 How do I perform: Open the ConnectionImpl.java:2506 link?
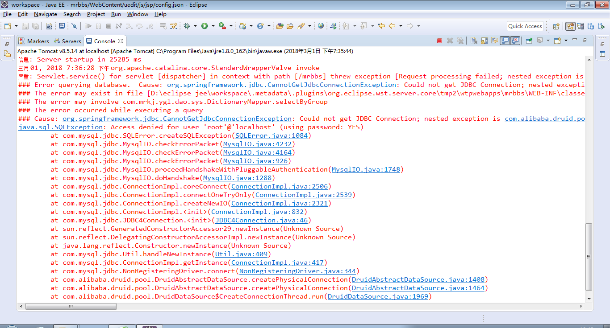[280, 186]
